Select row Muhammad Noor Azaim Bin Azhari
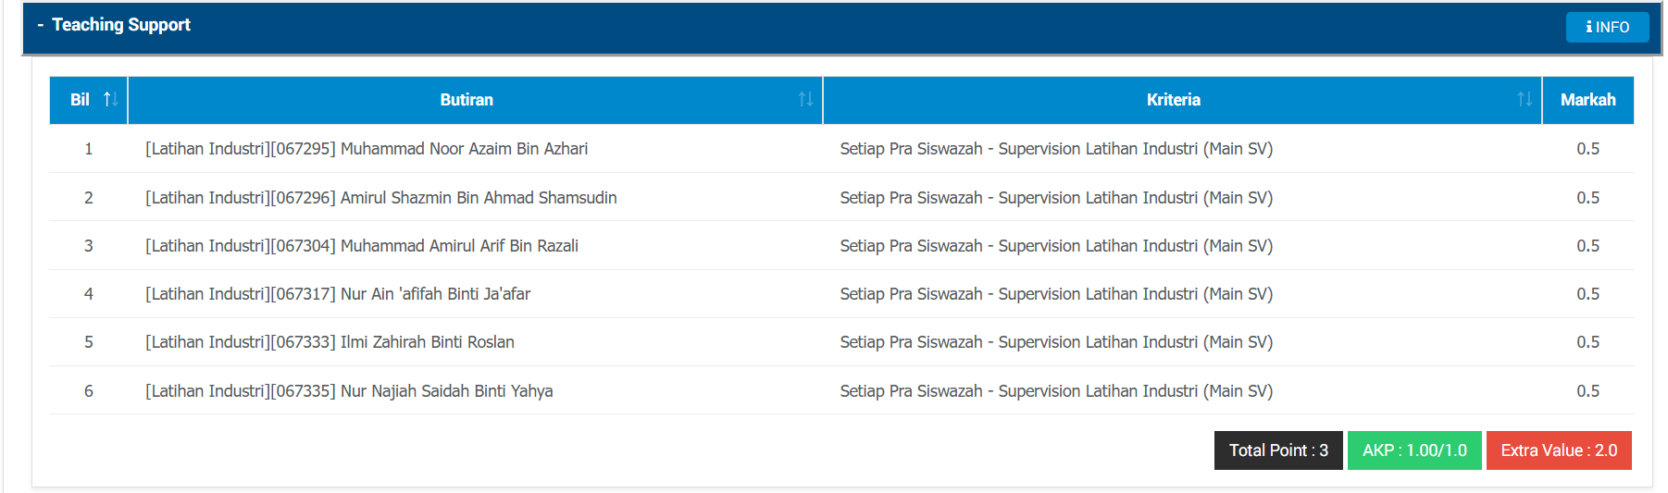 coord(841,149)
